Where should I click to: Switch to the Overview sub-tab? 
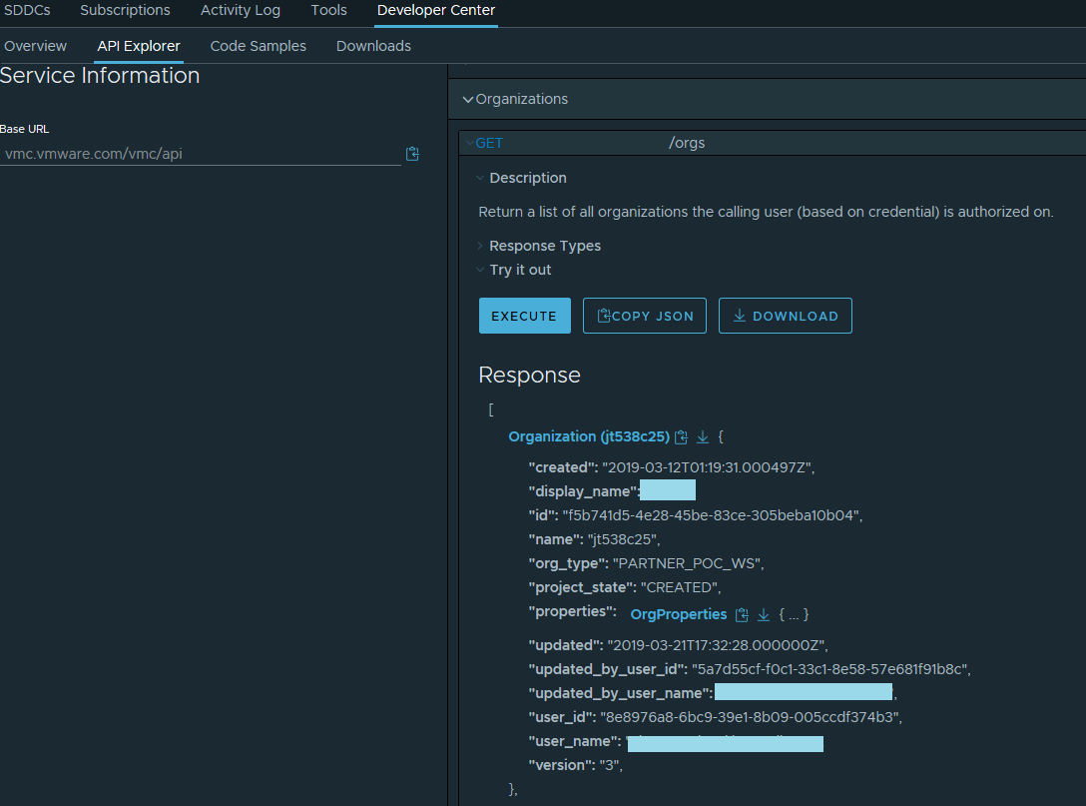click(x=36, y=47)
